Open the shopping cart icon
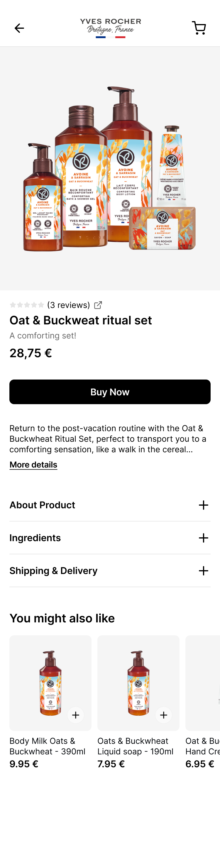Image resolution: width=220 pixels, height=867 pixels. [199, 28]
